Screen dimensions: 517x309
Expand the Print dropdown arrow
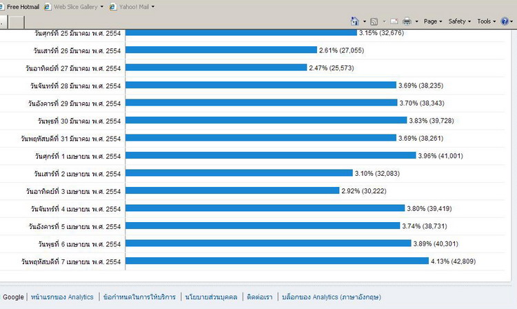point(417,21)
